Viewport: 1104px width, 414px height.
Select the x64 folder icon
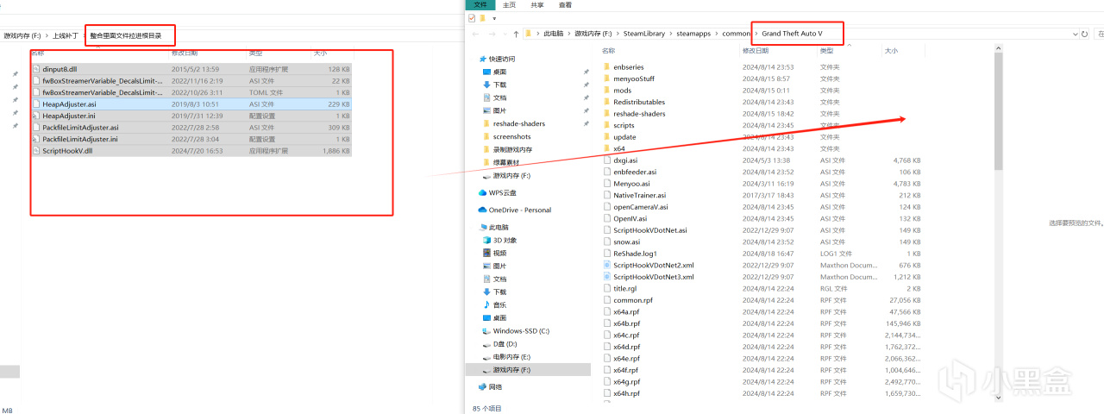point(606,148)
